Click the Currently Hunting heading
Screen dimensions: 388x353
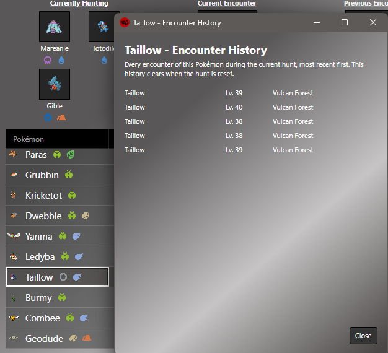79,4
